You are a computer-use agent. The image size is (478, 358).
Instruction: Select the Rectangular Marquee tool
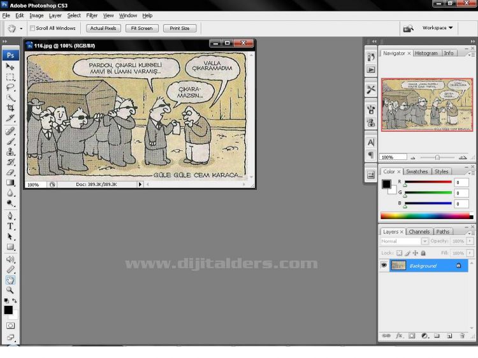[x=10, y=77]
